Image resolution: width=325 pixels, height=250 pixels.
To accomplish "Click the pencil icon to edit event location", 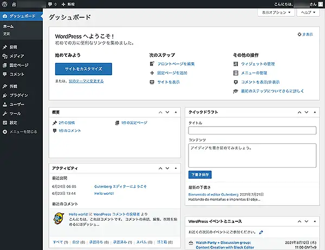I will [x=261, y=232].
